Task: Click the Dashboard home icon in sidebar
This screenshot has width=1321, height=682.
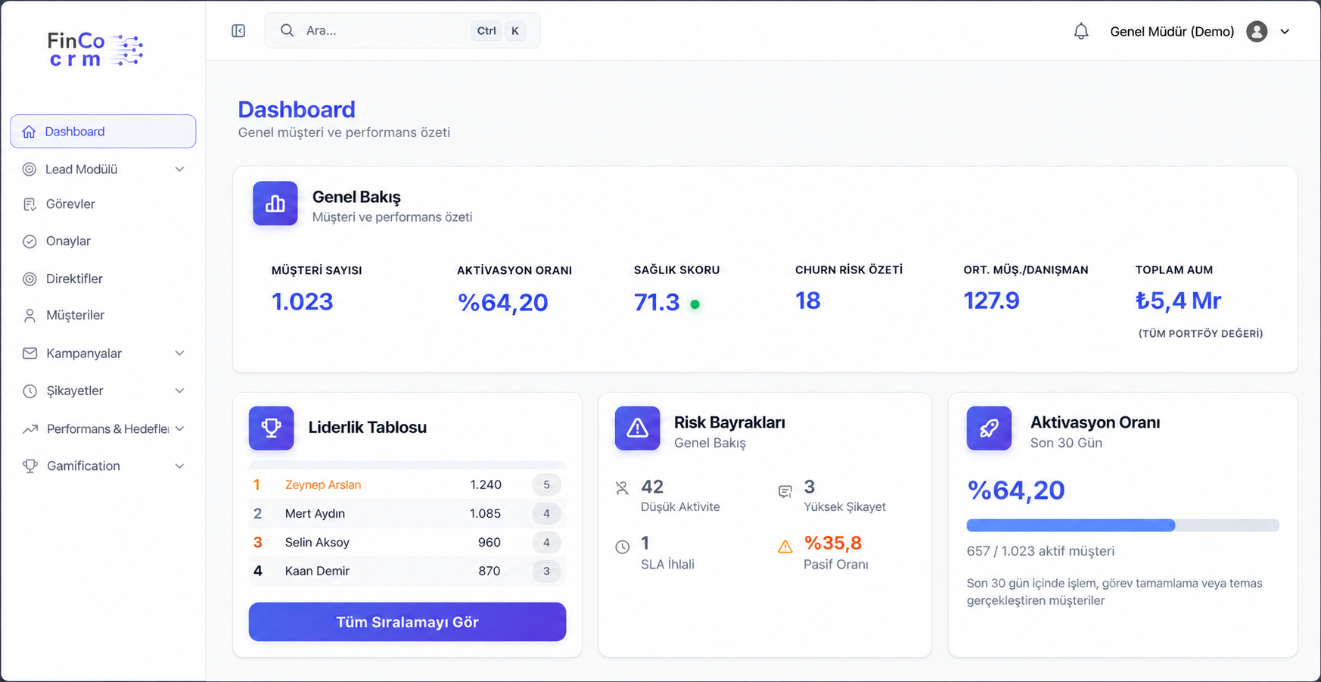Action: [29, 132]
